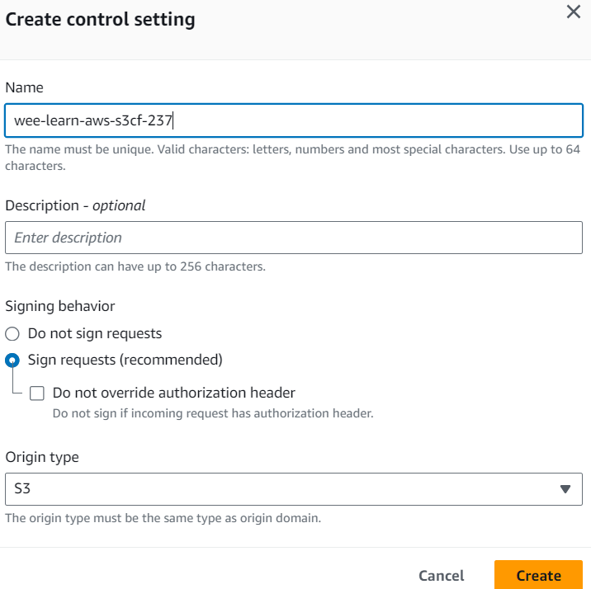Focus the Enter description text box
The width and height of the screenshot is (591, 589).
pyautogui.click(x=293, y=238)
